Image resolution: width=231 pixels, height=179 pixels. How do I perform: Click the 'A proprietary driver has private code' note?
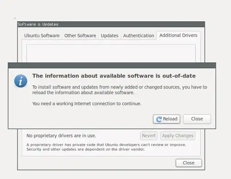point(106,147)
